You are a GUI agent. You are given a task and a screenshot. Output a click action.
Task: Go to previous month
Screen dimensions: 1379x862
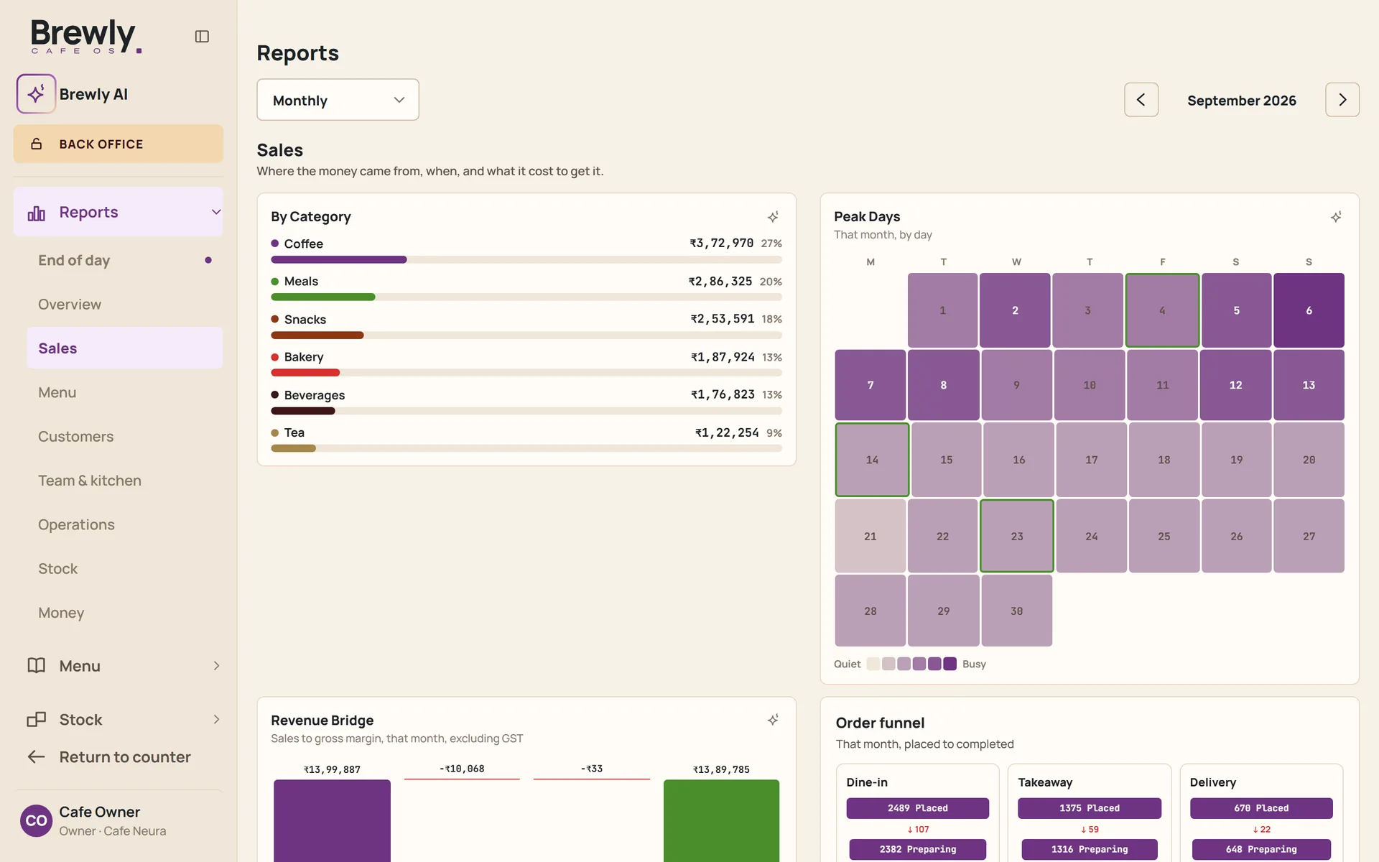point(1141,100)
